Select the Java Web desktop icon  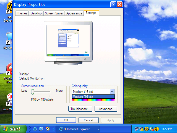(7, 102)
